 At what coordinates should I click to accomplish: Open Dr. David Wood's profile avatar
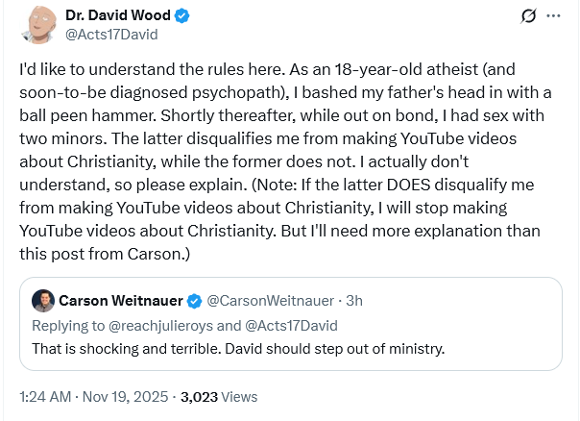(x=36, y=25)
